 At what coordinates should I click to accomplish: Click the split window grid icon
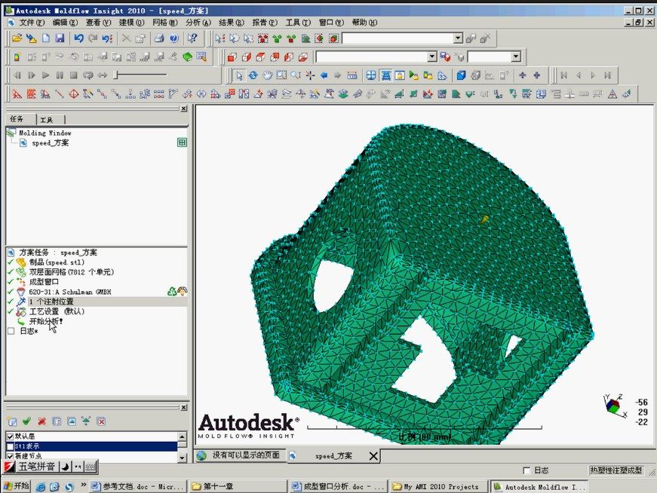coord(371,75)
